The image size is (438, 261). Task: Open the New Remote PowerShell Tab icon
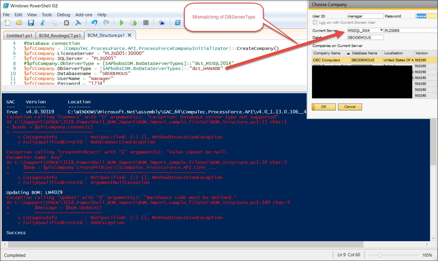tap(161, 23)
